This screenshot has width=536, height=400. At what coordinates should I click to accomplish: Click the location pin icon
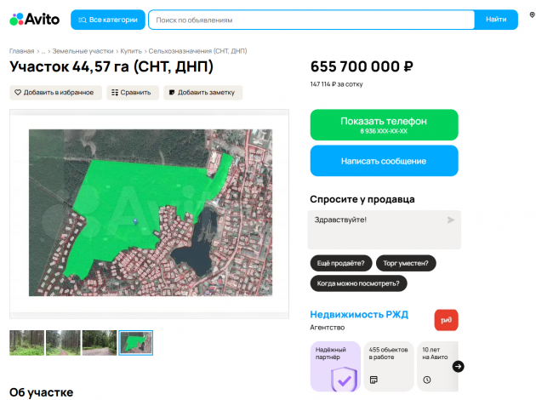[531, 16]
